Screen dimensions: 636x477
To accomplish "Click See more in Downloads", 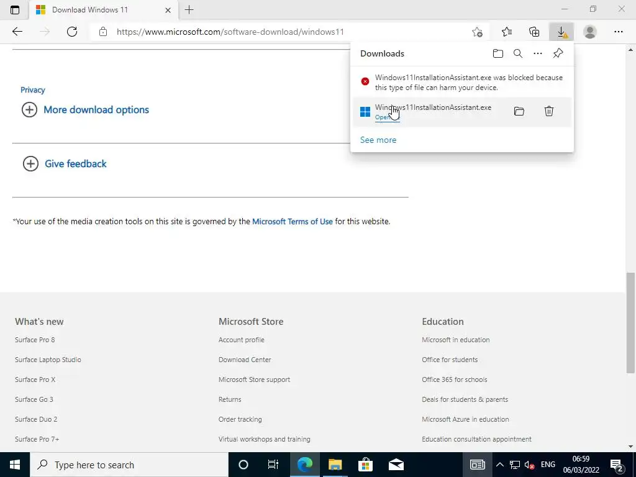I will click(378, 140).
